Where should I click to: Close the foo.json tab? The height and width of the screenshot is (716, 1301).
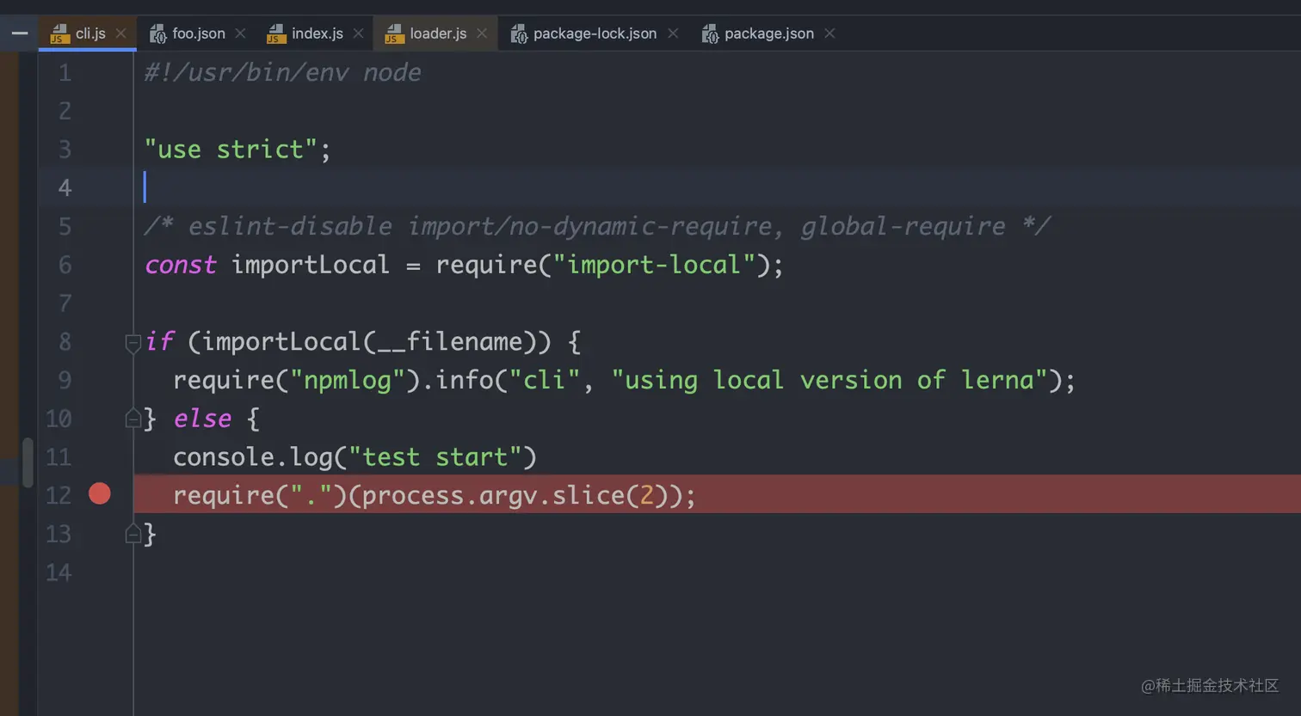240,34
